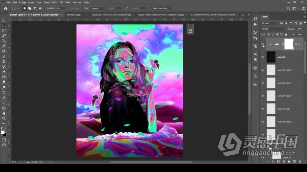Select the Brush tool
The height and width of the screenshot is (172, 307).
[x=4, y=56]
